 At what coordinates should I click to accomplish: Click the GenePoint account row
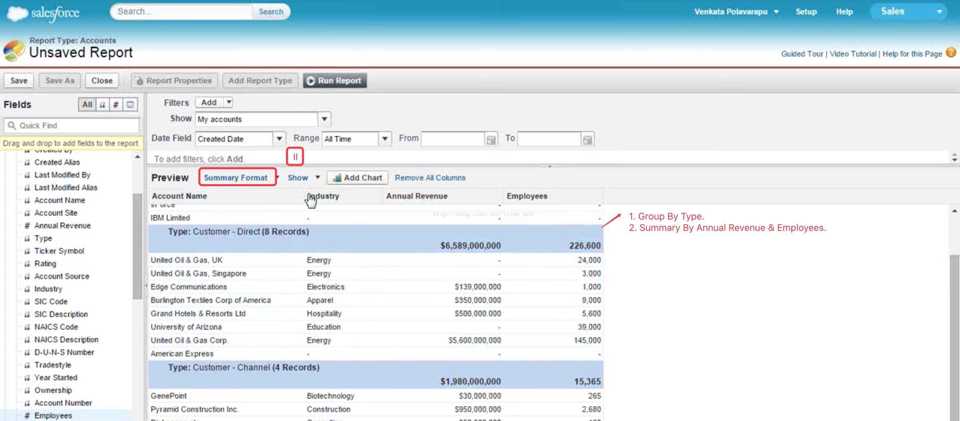tap(375, 396)
